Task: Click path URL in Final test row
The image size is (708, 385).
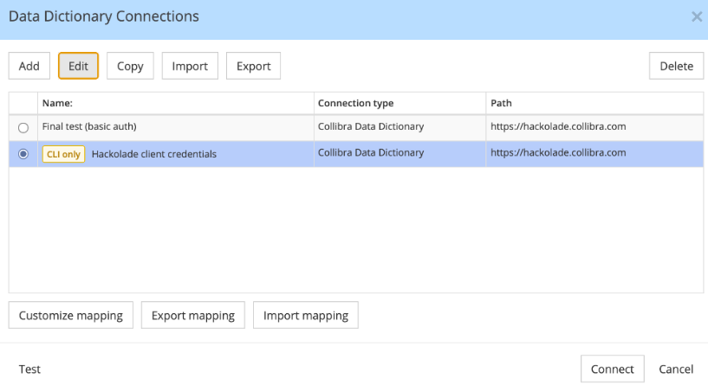Action: 558,126
